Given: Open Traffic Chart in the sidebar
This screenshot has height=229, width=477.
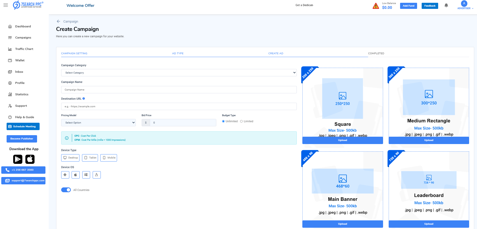Looking at the screenshot, I should coord(24,49).
